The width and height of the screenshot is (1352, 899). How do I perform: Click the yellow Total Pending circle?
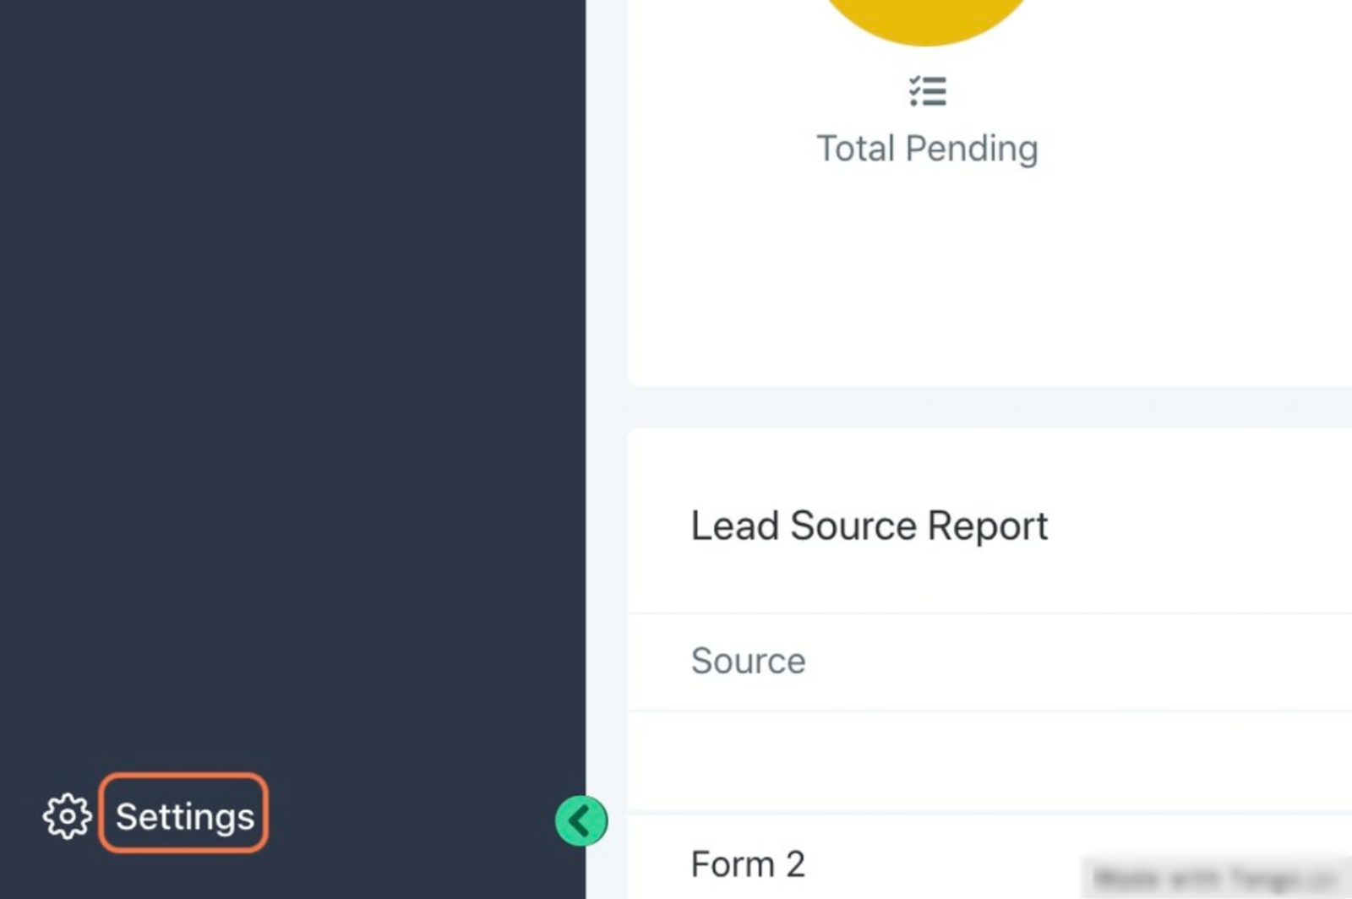[927, 17]
